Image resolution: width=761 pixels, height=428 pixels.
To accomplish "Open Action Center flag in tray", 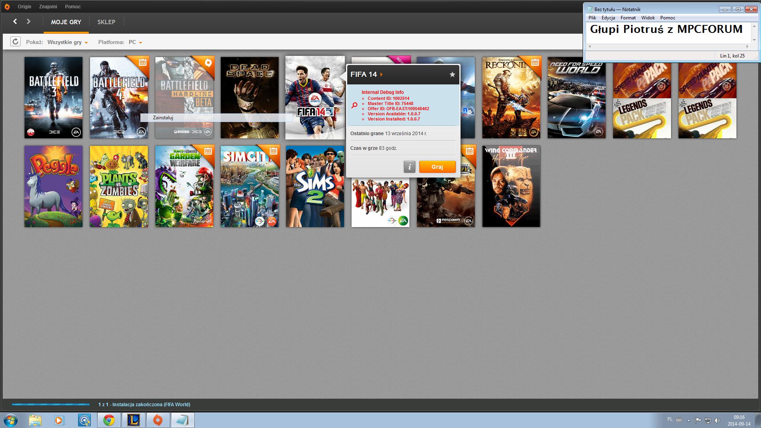I will pos(698,420).
